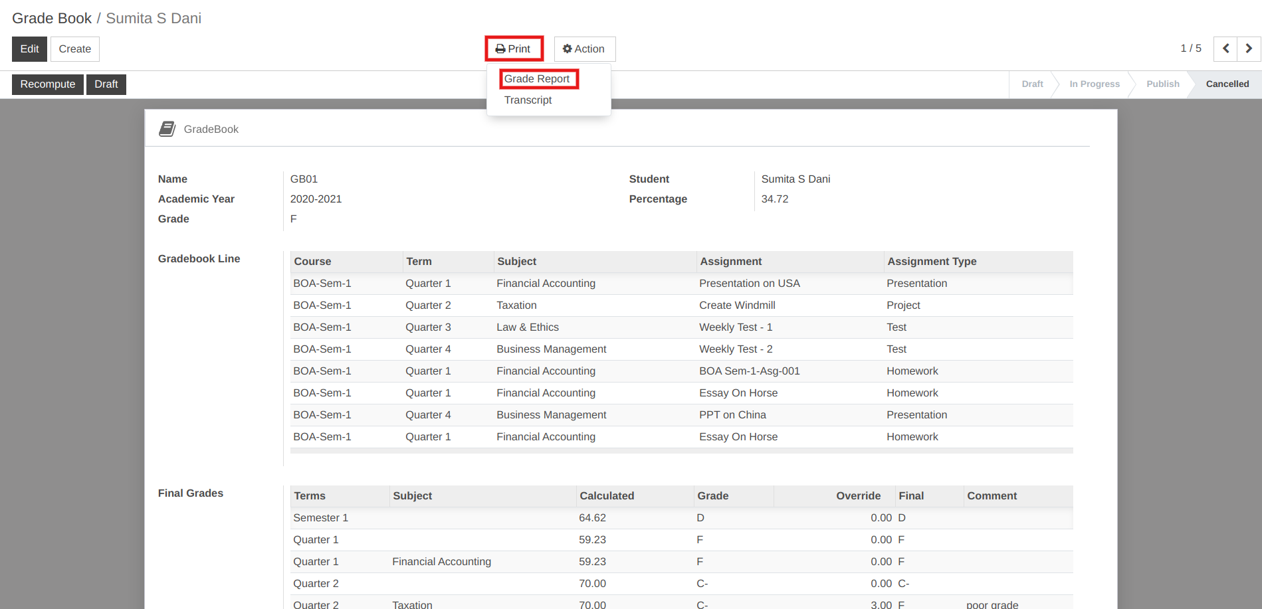This screenshot has height=609, width=1262.
Task: Sort Final Grades by Terms header
Action: 340,496
